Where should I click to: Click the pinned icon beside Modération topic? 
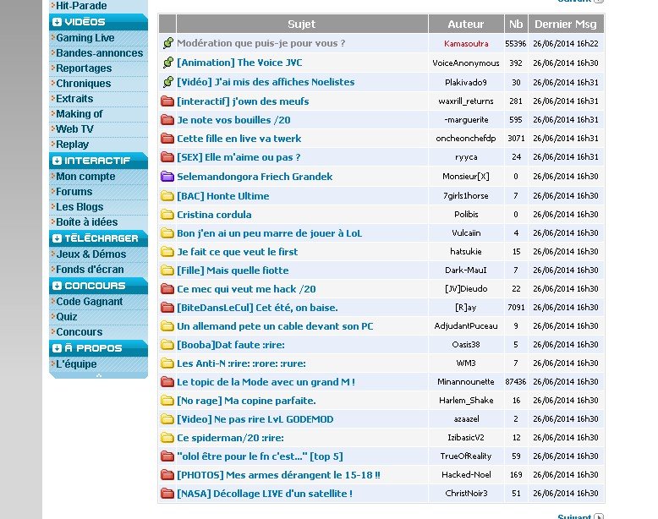167,43
